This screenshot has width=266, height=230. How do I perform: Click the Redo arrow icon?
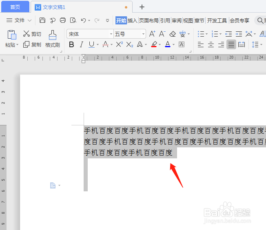point(97,20)
